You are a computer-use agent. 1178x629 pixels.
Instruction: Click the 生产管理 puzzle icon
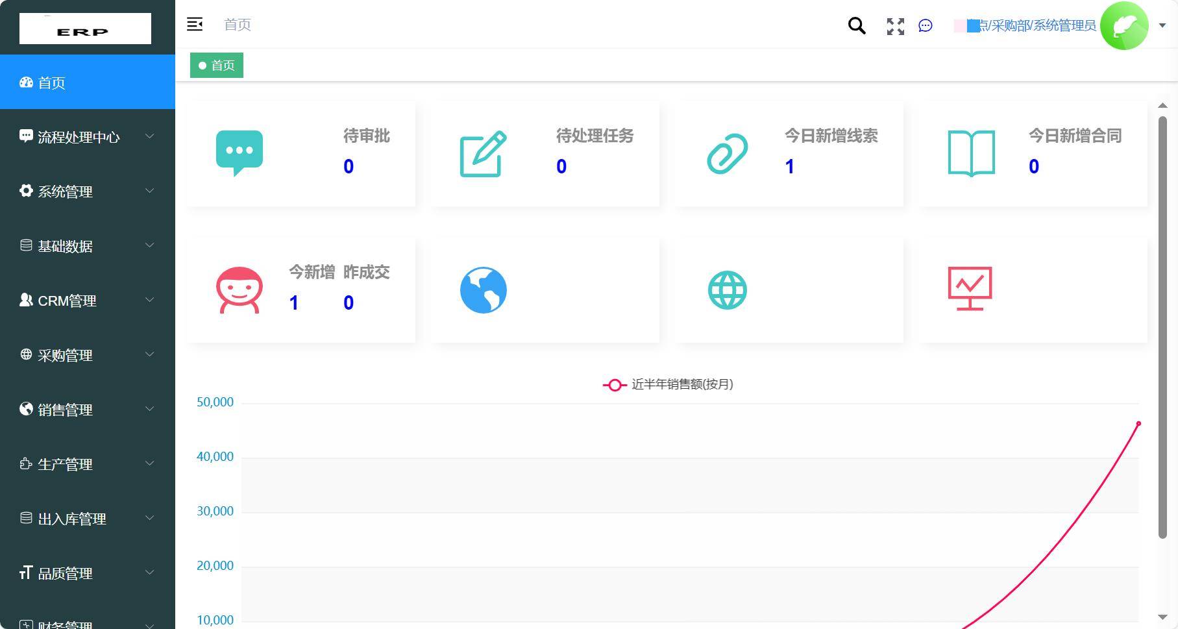pyautogui.click(x=26, y=463)
